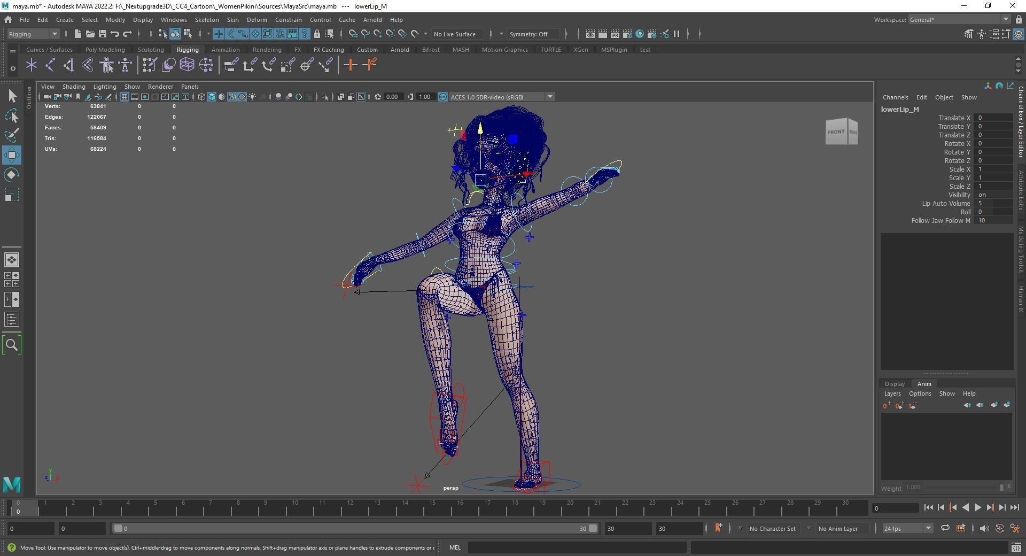
Task: Click the Undo arrow icon
Action: click(115, 34)
